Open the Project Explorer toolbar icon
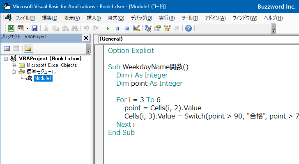 [148, 28]
